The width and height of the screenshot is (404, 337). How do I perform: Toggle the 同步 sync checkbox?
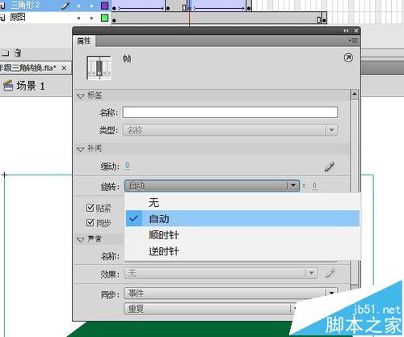tap(90, 223)
